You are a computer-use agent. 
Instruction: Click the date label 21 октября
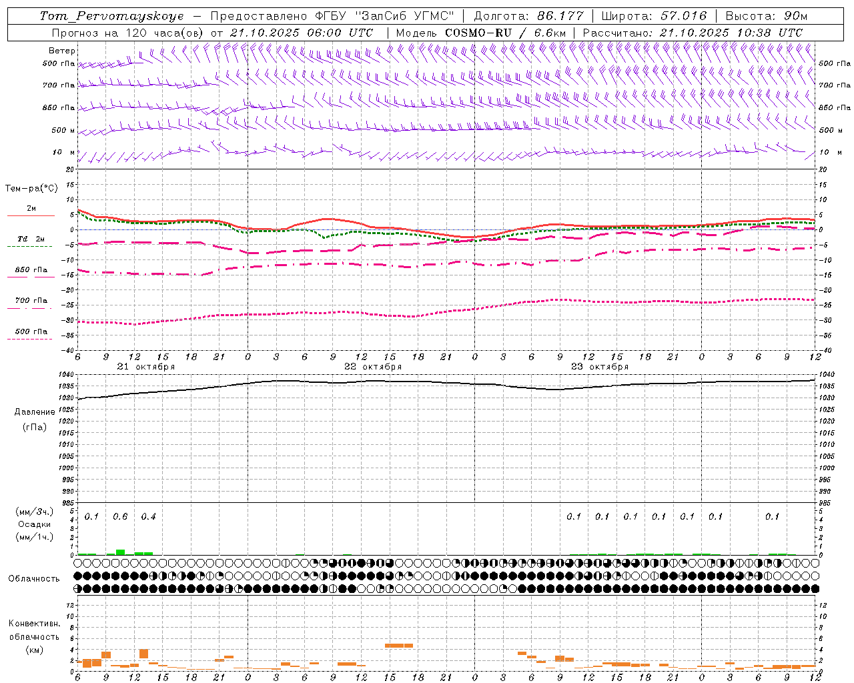point(146,367)
